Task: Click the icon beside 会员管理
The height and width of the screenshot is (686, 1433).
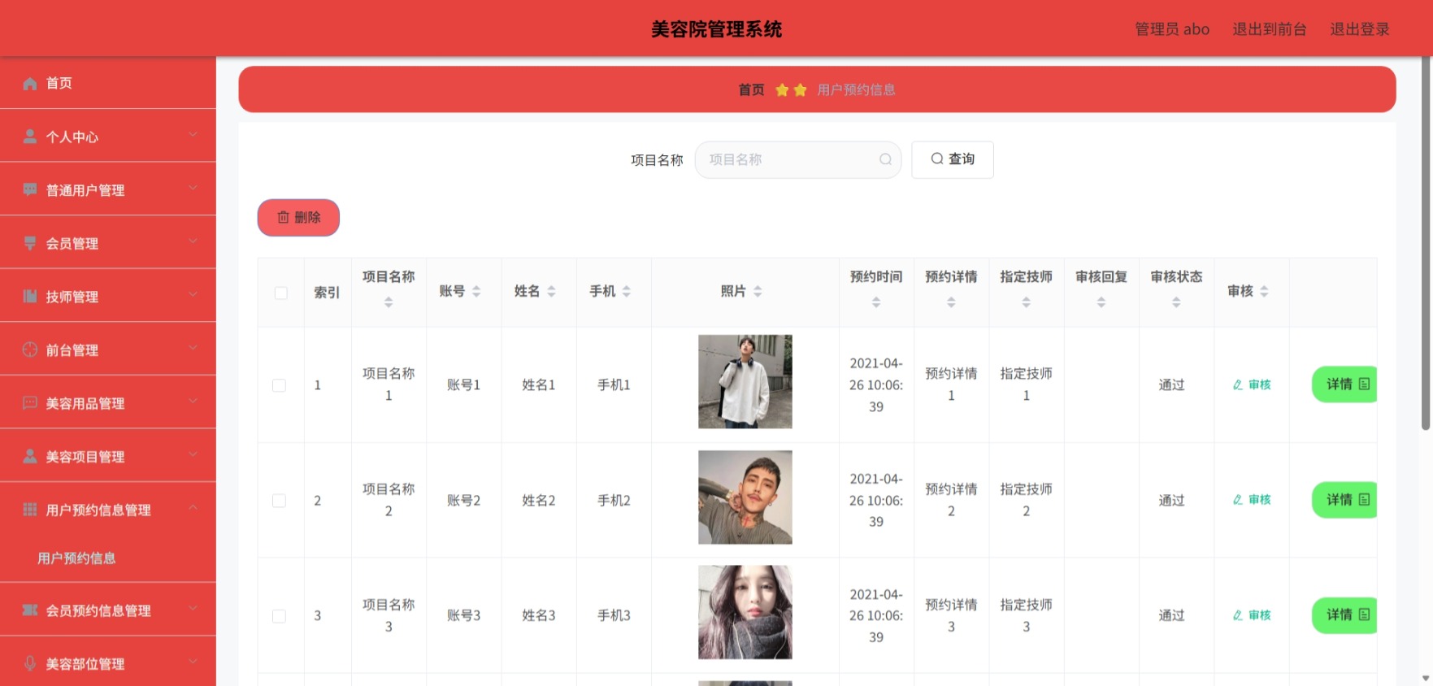Action: [x=30, y=243]
